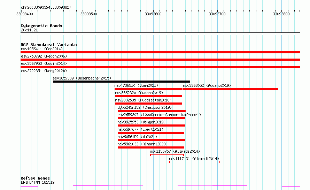Click the red bar under nsv4736510
This screenshot has width=310, height=190.
(148, 89)
